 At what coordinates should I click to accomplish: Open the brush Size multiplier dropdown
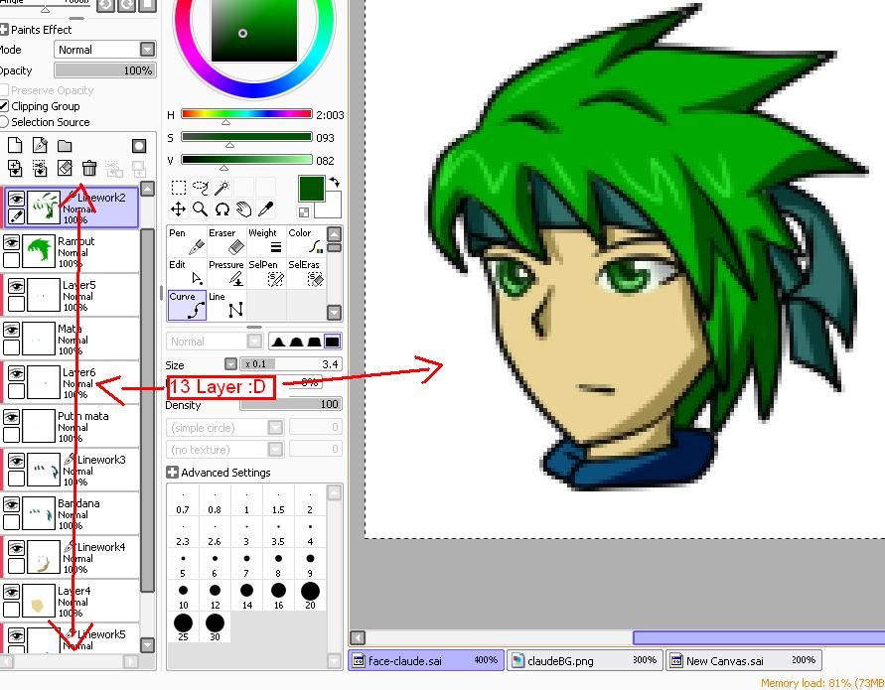(230, 364)
